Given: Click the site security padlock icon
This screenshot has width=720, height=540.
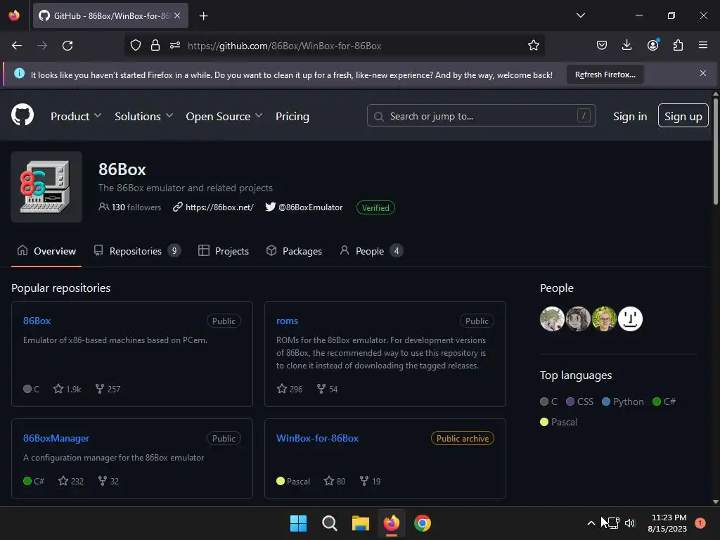Looking at the screenshot, I should coord(155,46).
